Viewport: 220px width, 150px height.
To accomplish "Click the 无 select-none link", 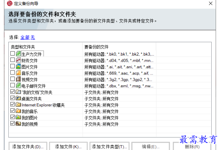I will [33, 38].
